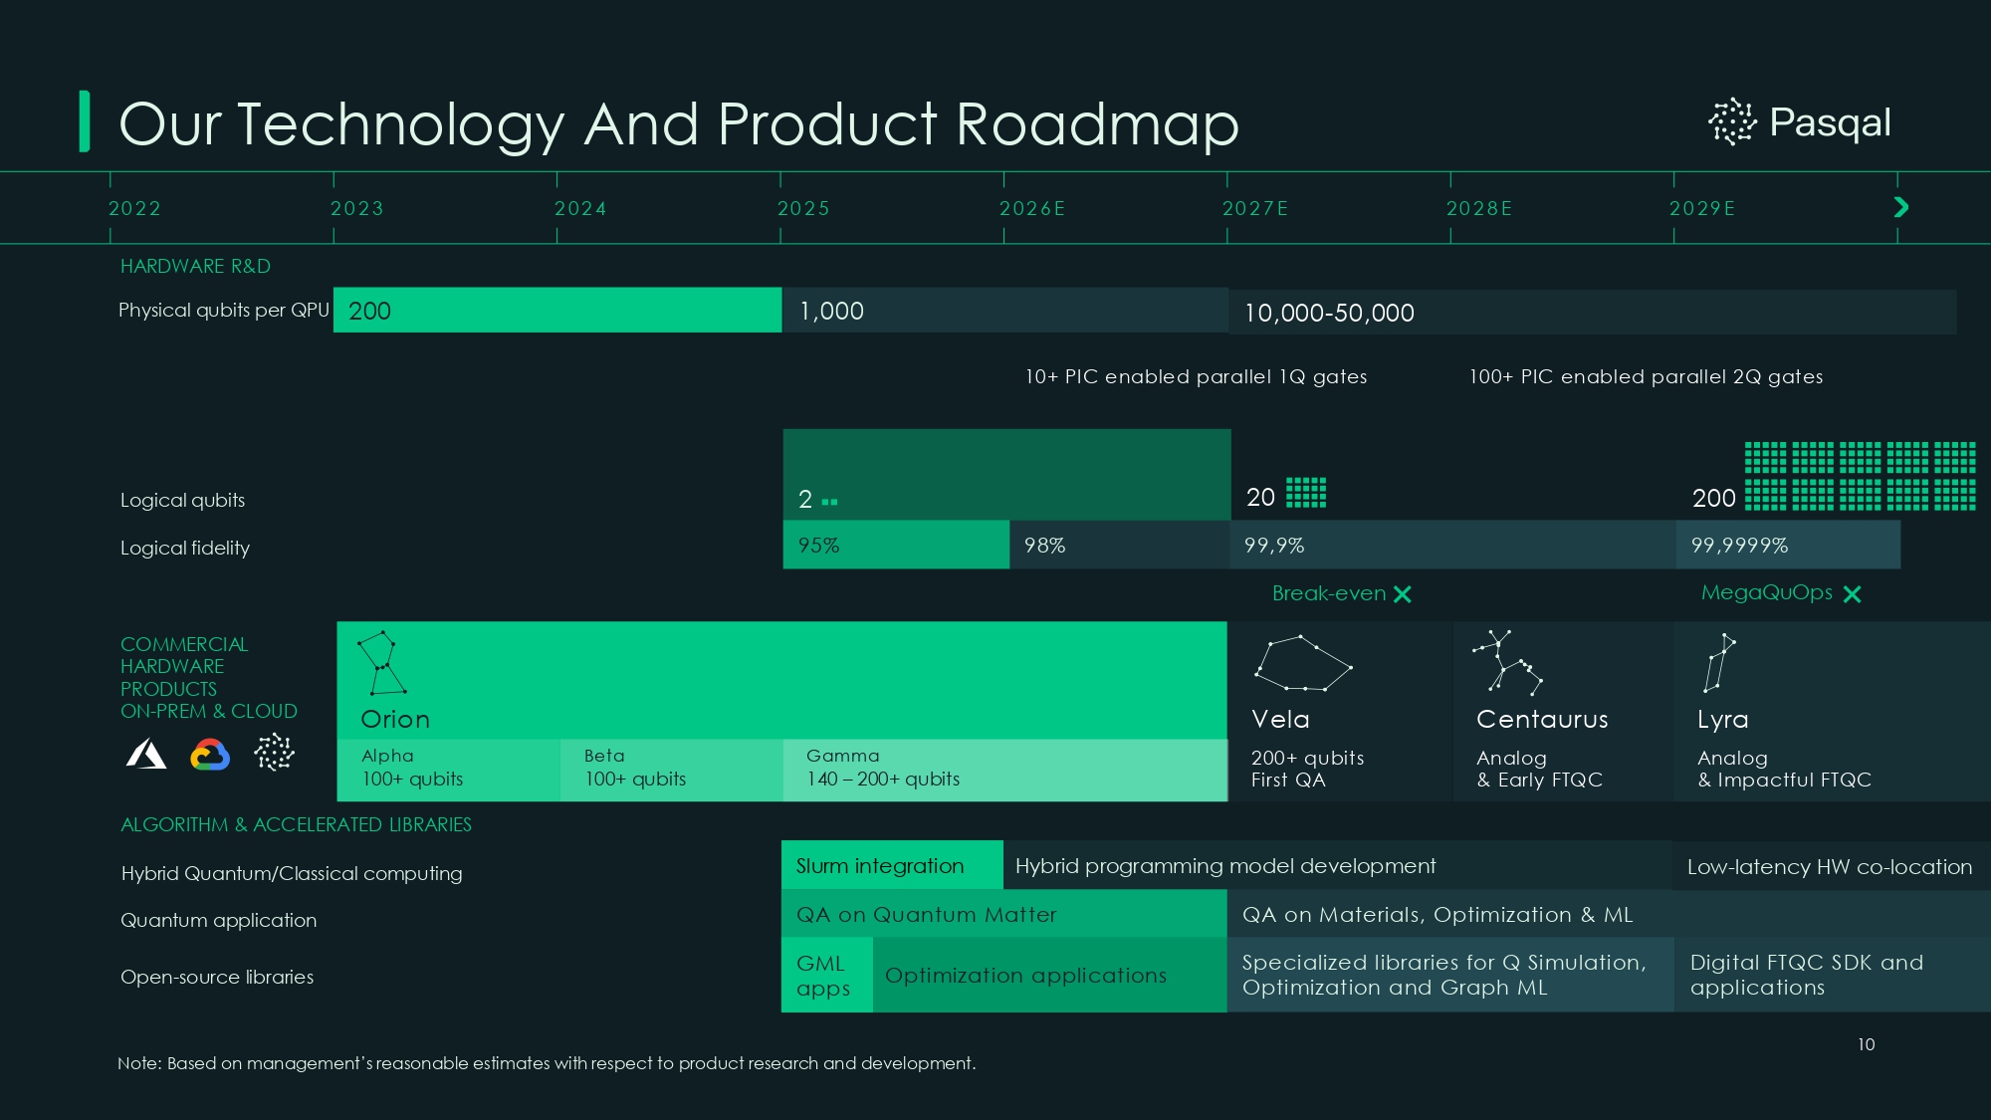Click the X marker beside Break-even
The height and width of the screenshot is (1120, 1991).
1403,594
